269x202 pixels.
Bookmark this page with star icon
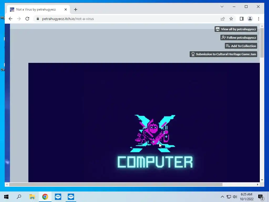[x=231, y=19]
